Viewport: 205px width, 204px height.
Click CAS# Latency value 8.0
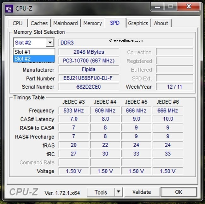(x=105, y=119)
